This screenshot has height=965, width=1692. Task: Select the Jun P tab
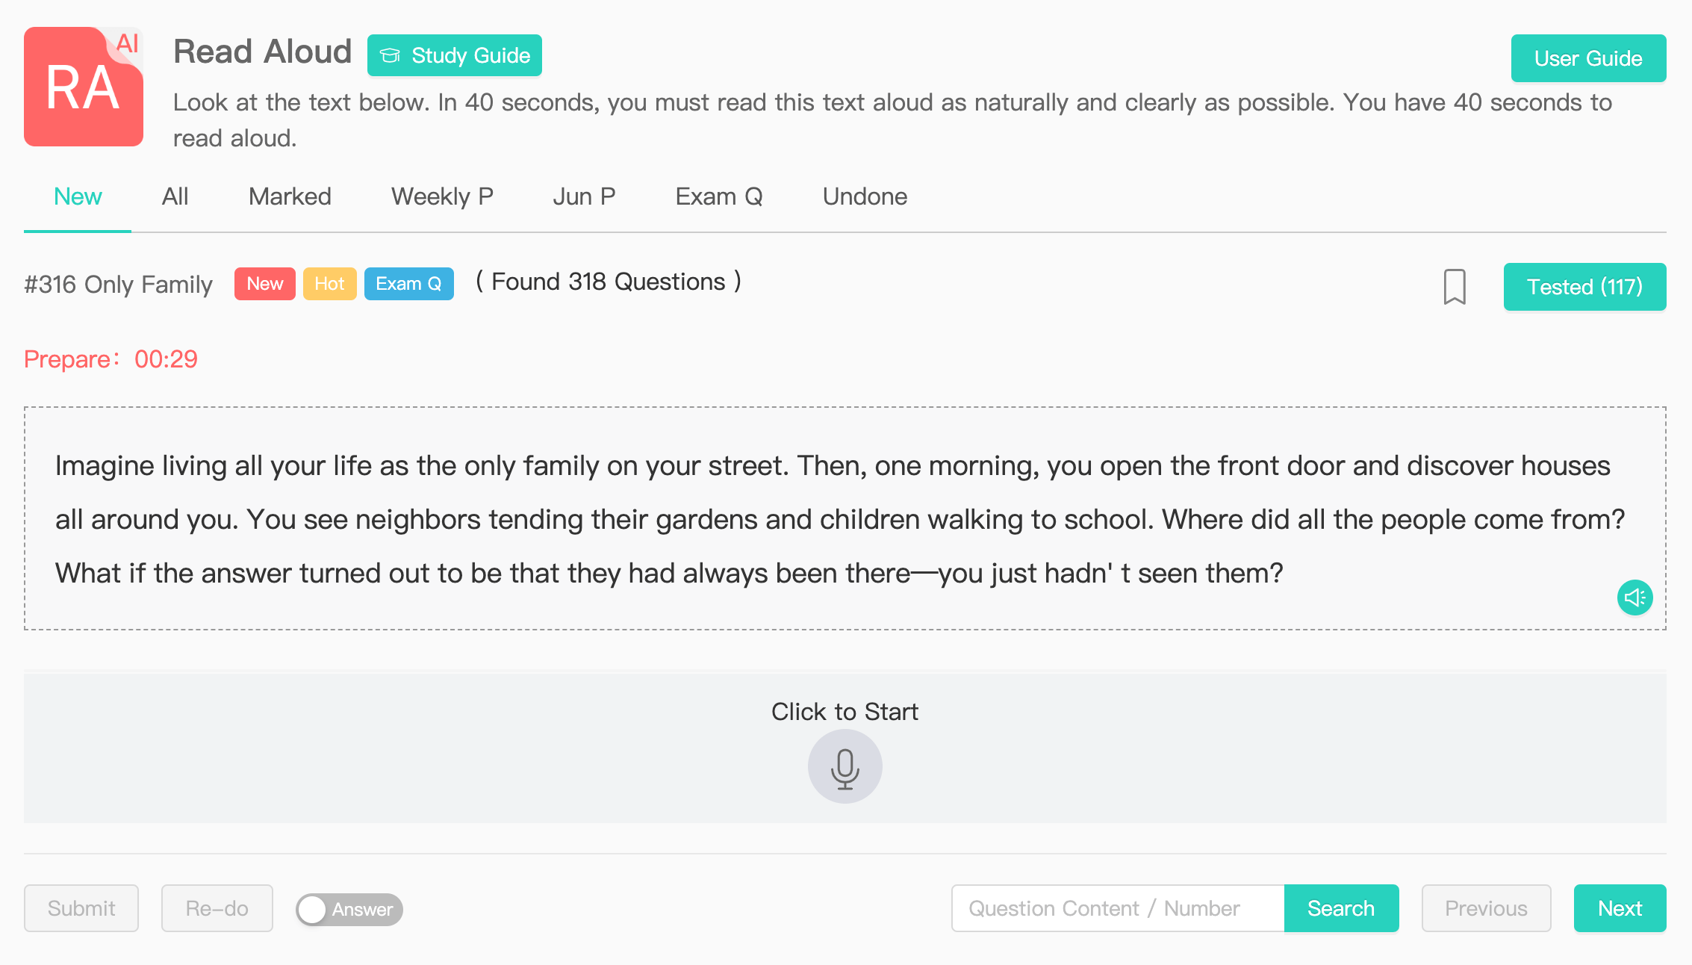[584, 196]
